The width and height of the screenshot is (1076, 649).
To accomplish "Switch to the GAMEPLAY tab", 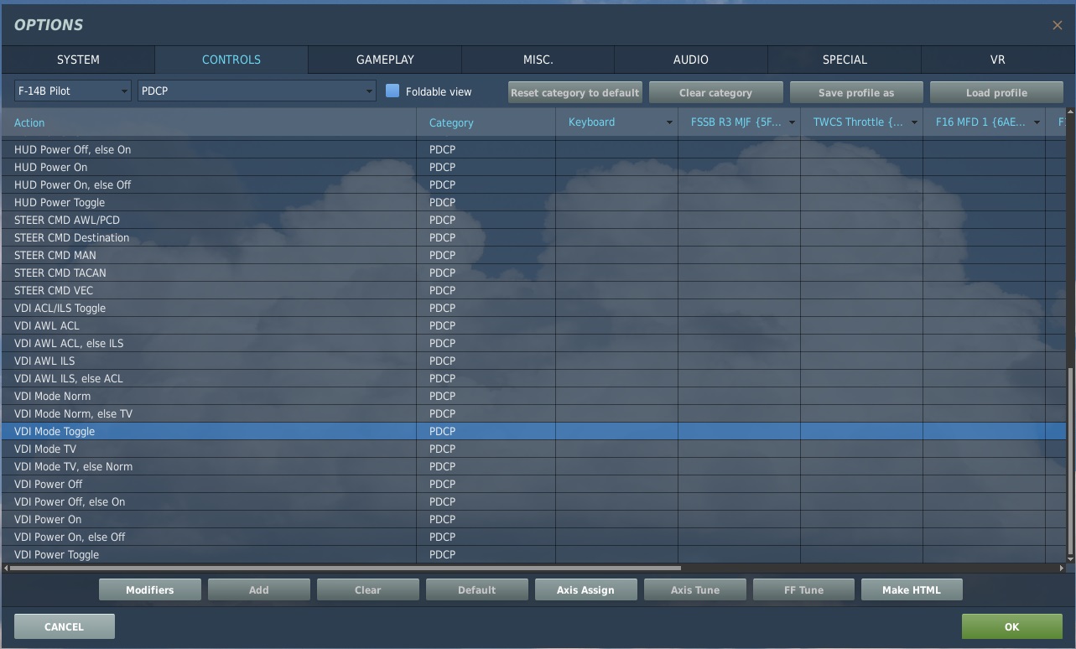I will coord(385,60).
